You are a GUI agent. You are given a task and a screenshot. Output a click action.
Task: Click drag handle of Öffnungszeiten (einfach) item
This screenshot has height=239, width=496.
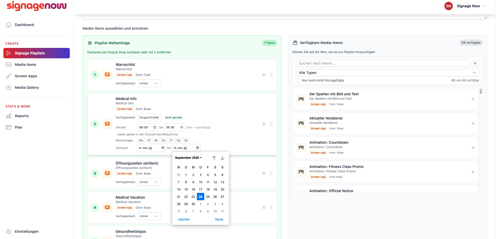point(271,173)
